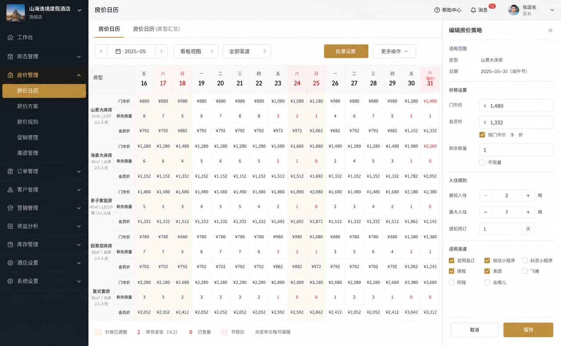The image size is (561, 346).
Task: Decrease 最大入住 nights with minus
Action: tap(486, 212)
